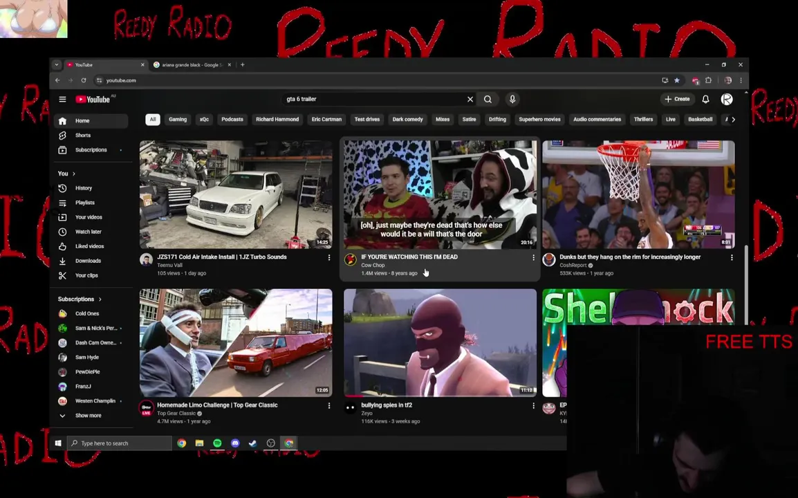Image resolution: width=798 pixels, height=498 pixels.
Task: Switch to the ariana grande Google tab
Action: [x=192, y=64]
